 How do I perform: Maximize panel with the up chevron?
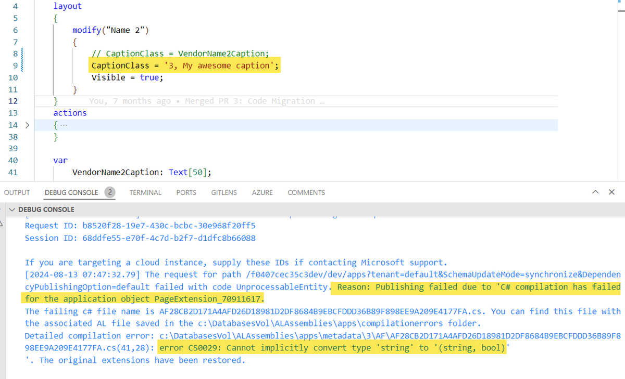click(x=595, y=192)
